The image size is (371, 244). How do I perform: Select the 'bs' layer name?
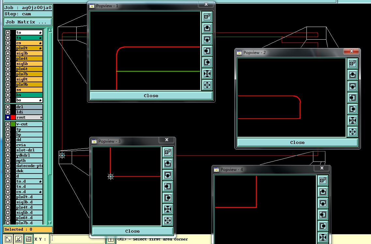click(x=29, y=95)
